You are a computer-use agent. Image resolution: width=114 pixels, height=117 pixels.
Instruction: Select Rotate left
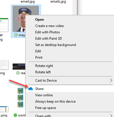[x=43, y=72]
